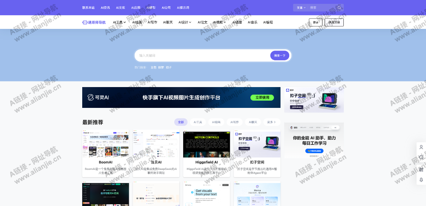Select the AI聊天 filter tab under 最新推荐

253,122
